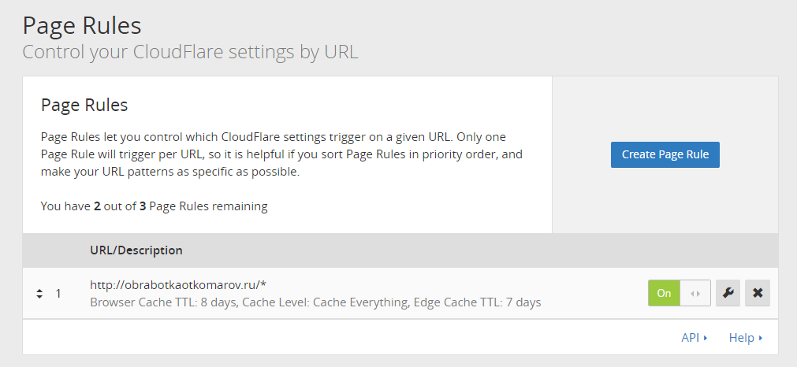Edit the rule using the wrench icon
The width and height of the screenshot is (797, 367).
(728, 293)
